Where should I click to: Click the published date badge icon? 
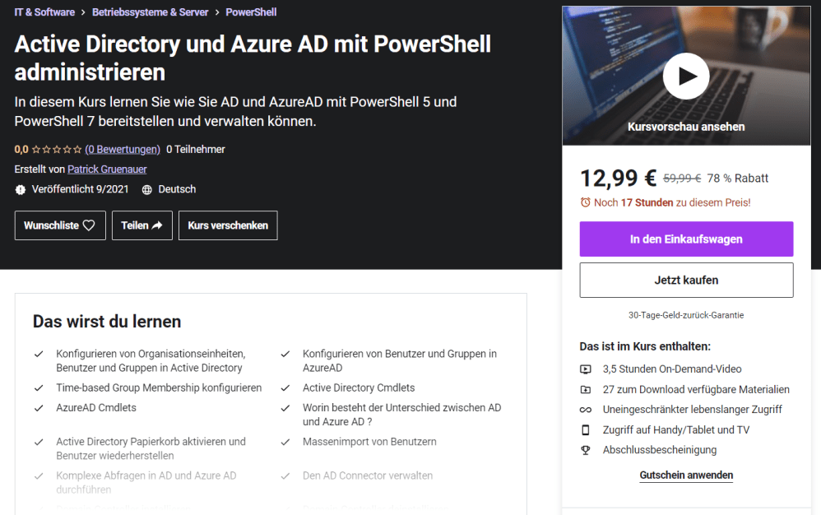tap(21, 190)
